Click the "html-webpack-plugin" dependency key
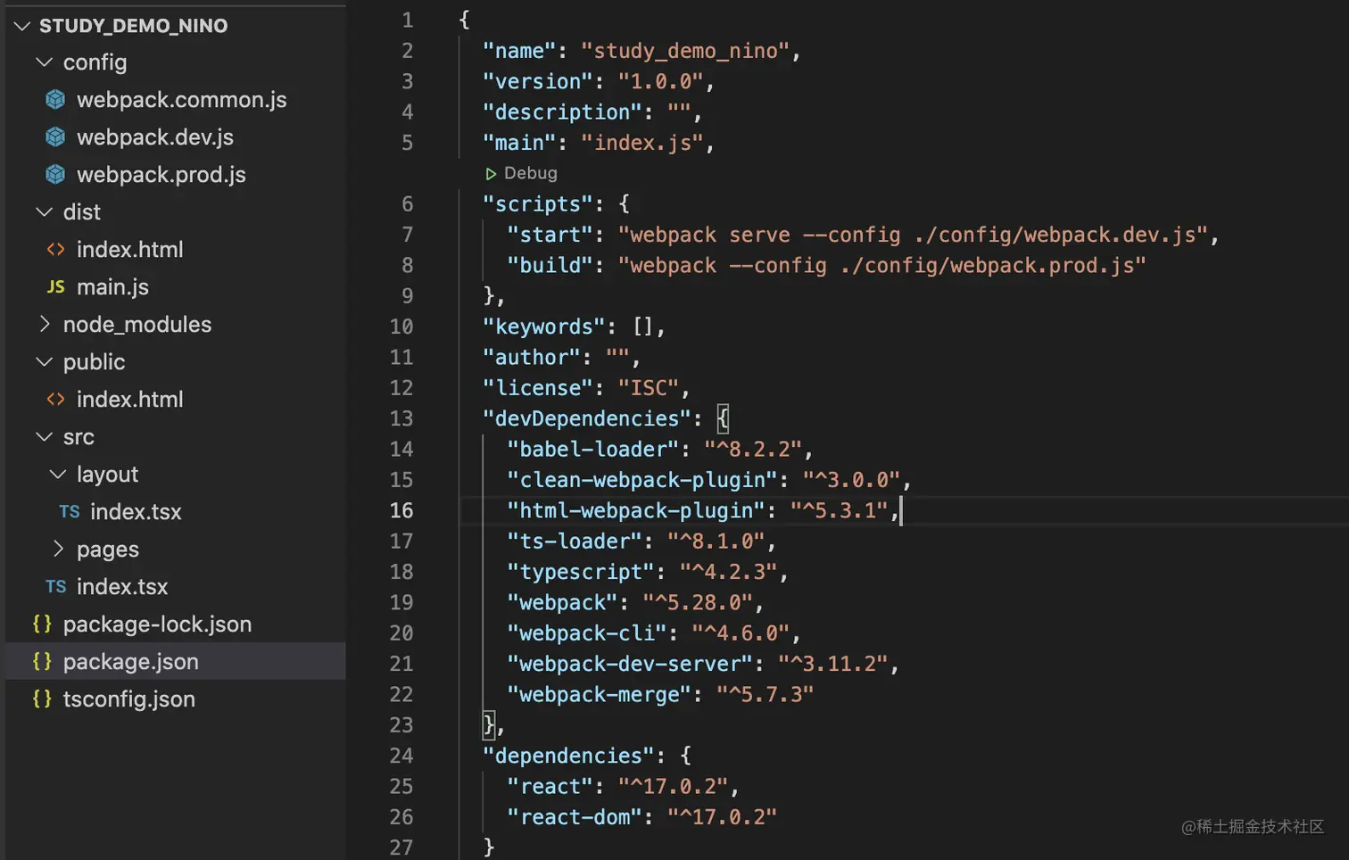Viewport: 1349px width, 860px height. click(636, 510)
